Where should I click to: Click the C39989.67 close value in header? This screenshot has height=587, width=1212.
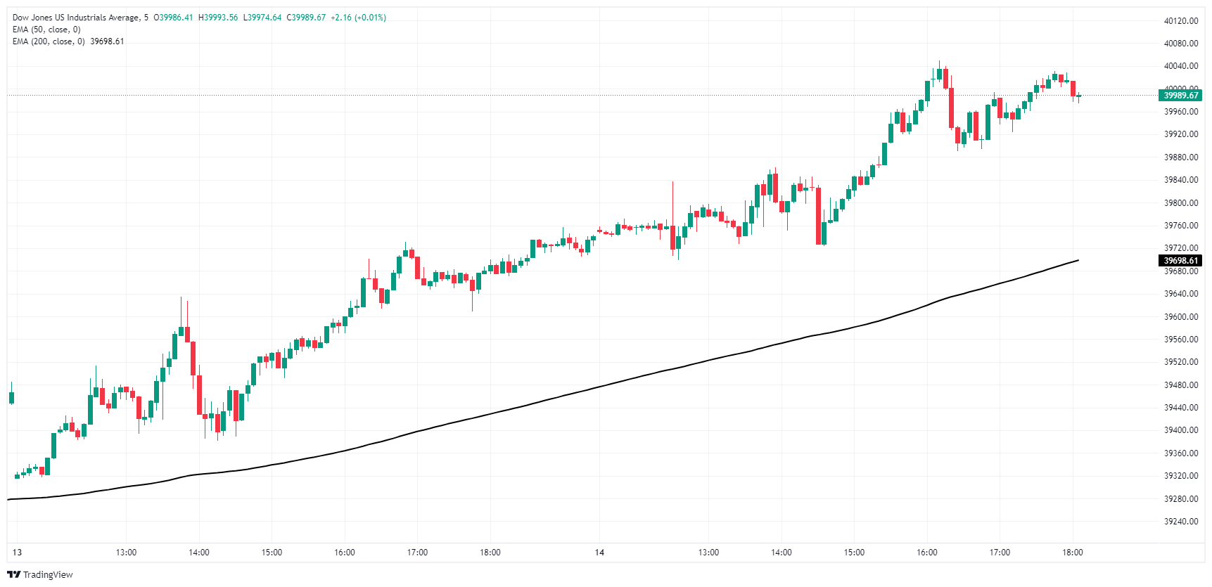pos(306,18)
